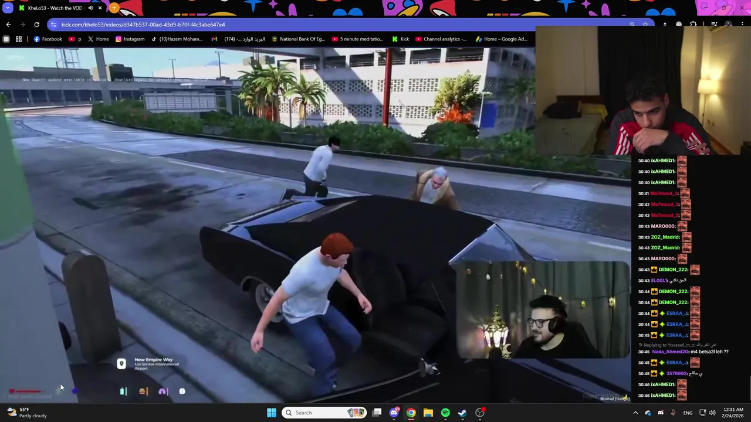
Task: Click the network display icon in system tray
Action: coord(702,413)
